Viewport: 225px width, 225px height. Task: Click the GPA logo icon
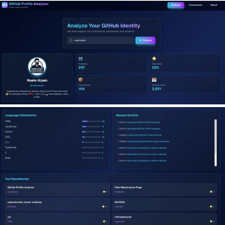pyautogui.click(x=5, y=5)
